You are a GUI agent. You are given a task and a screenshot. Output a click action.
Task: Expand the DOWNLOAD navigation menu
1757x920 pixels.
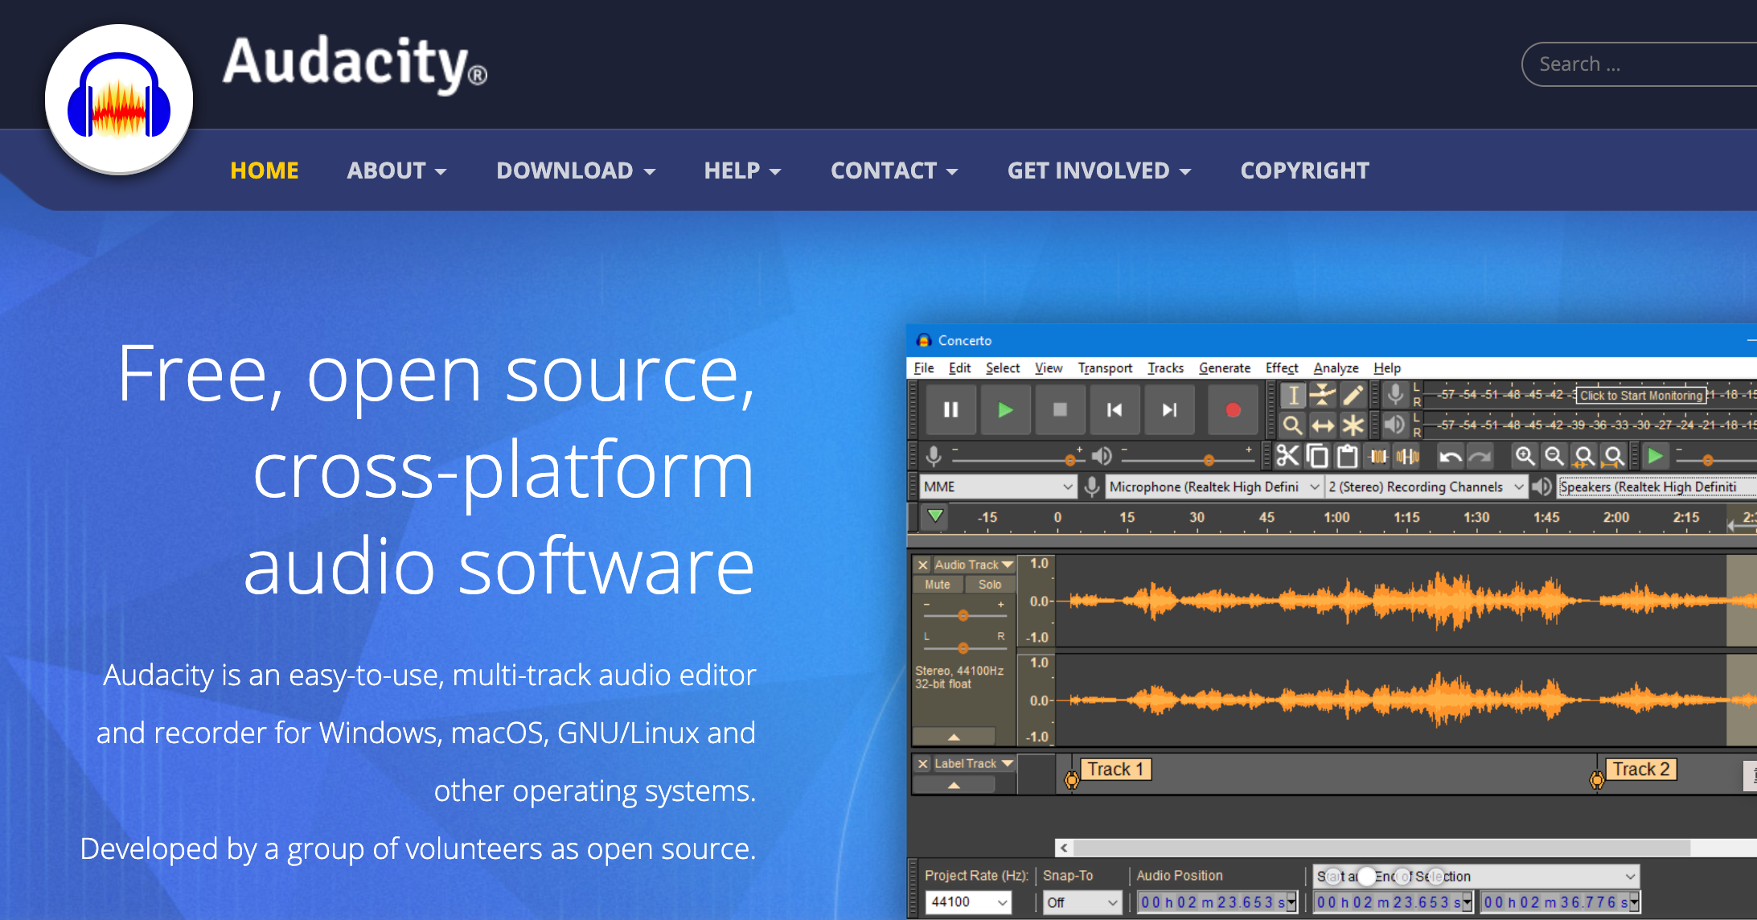(576, 170)
